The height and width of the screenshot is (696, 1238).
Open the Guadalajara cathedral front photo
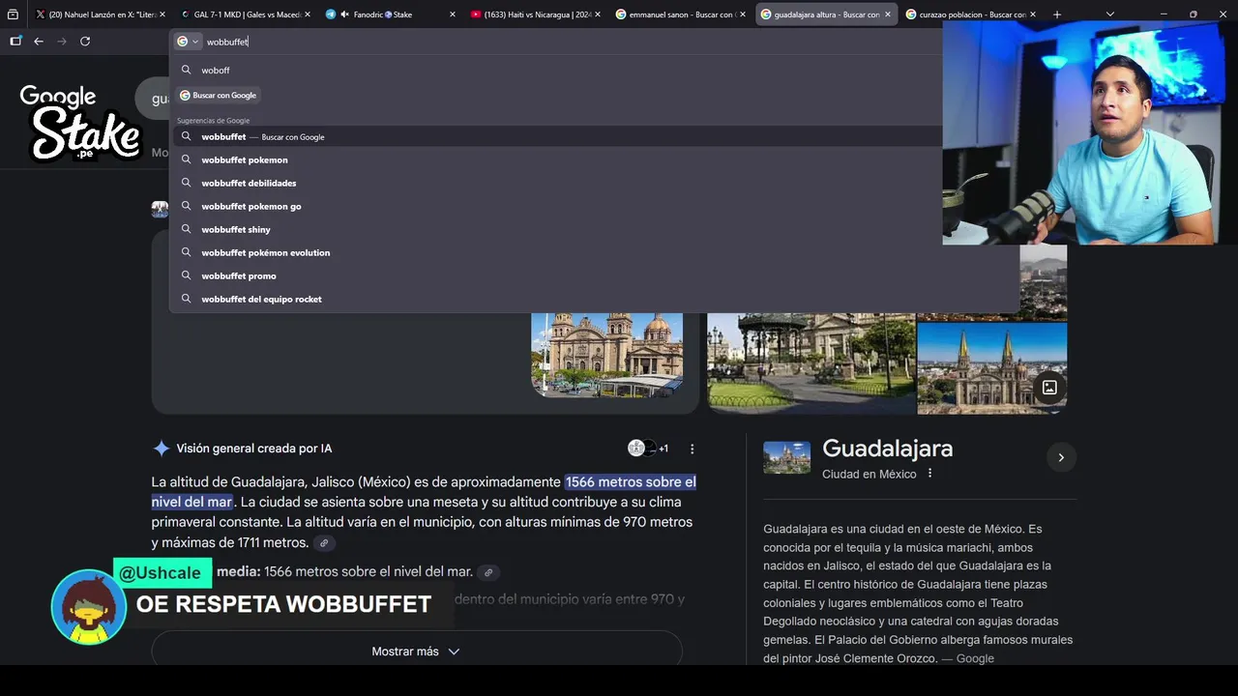pyautogui.click(x=607, y=355)
